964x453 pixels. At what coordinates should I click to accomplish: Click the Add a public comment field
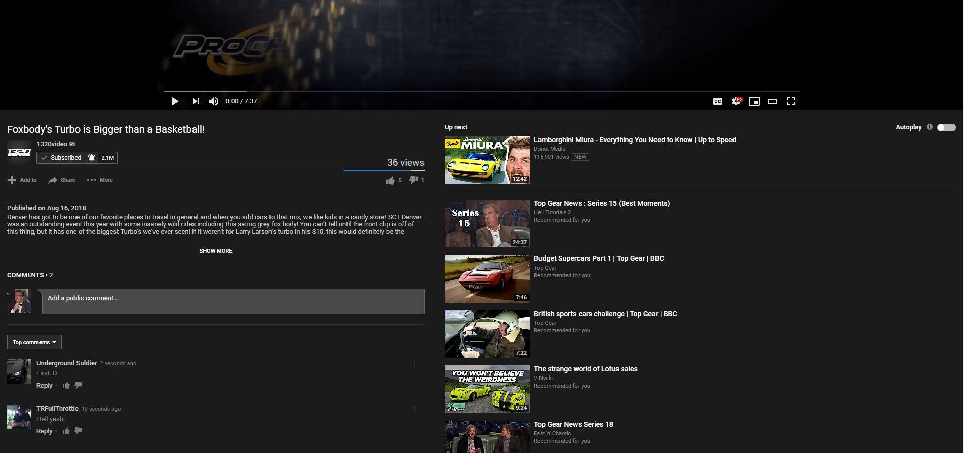tap(233, 301)
